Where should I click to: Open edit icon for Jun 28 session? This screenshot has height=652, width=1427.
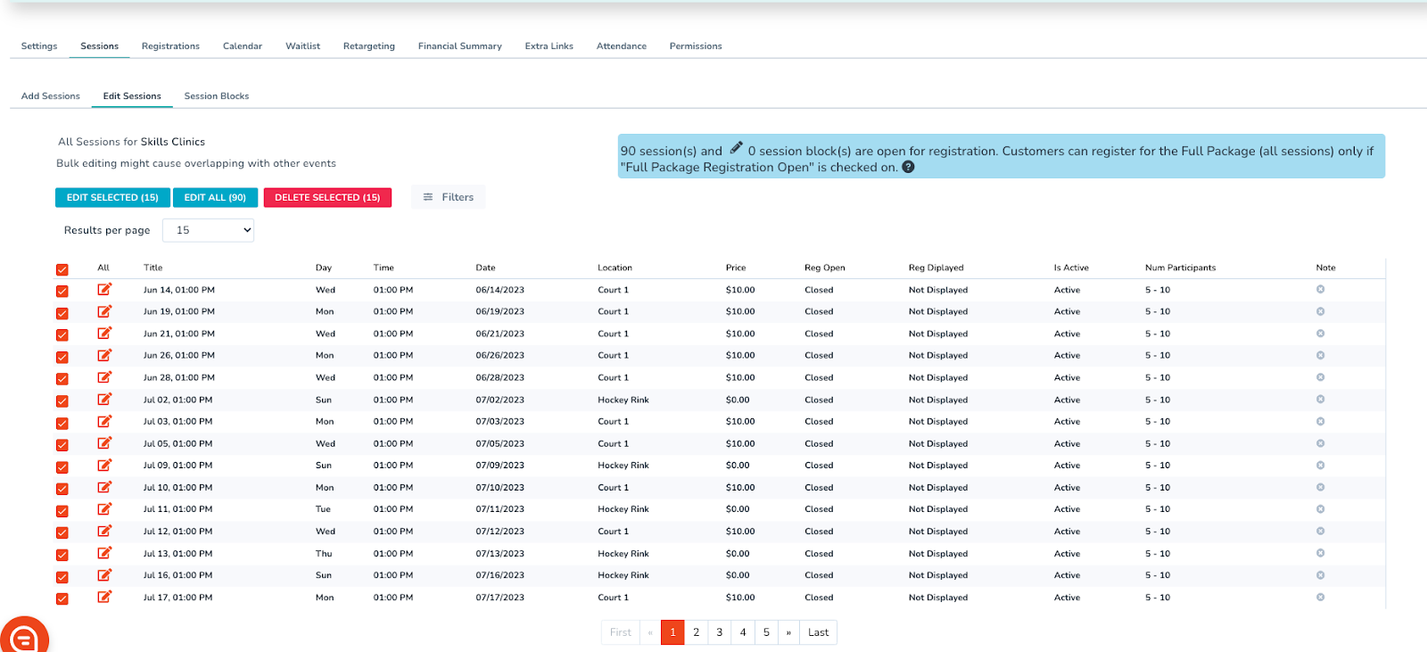104,377
